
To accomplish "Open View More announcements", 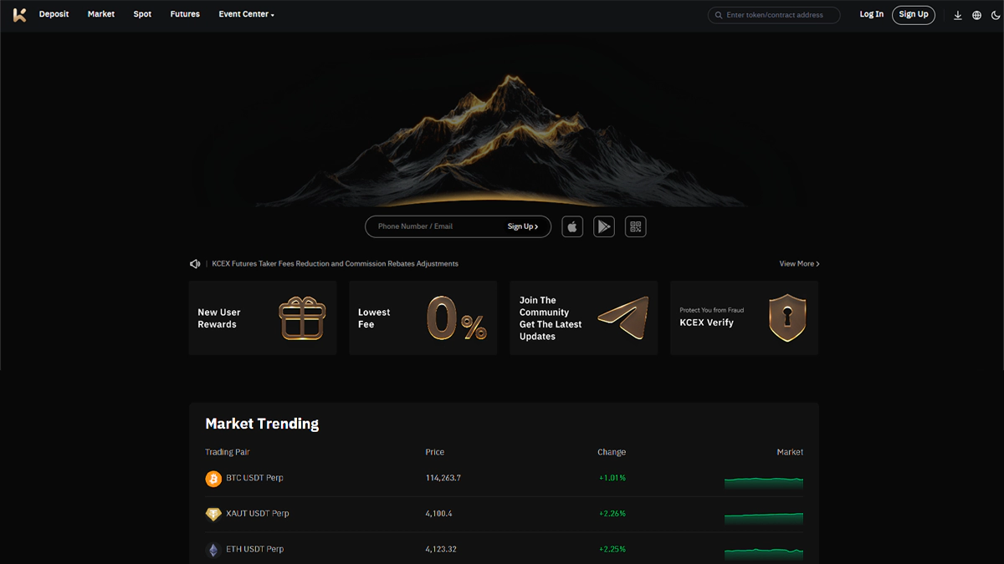I will click(799, 264).
